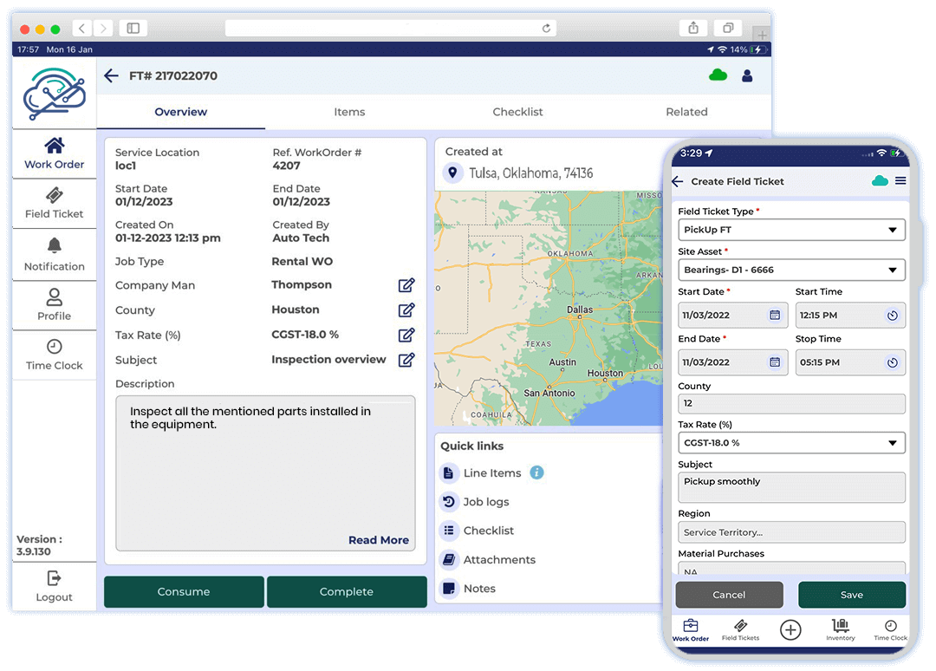Click the Region Service Territory field
936x671 pixels.
click(791, 532)
